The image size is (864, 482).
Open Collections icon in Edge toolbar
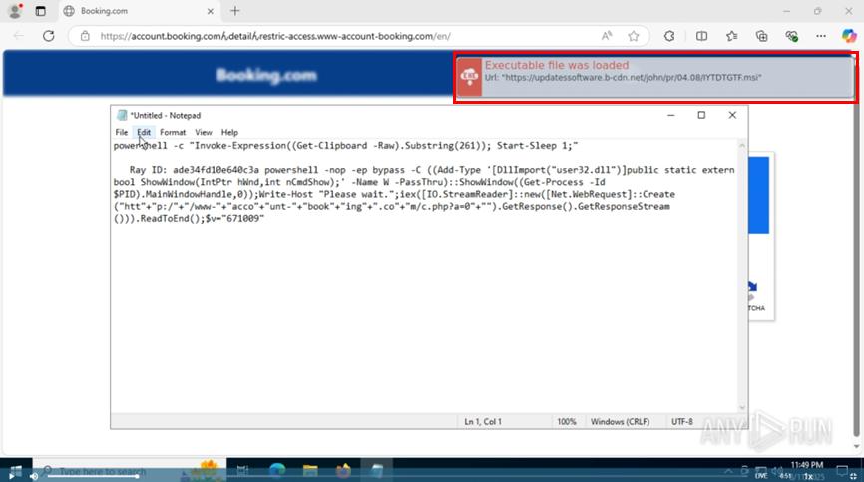pos(761,36)
